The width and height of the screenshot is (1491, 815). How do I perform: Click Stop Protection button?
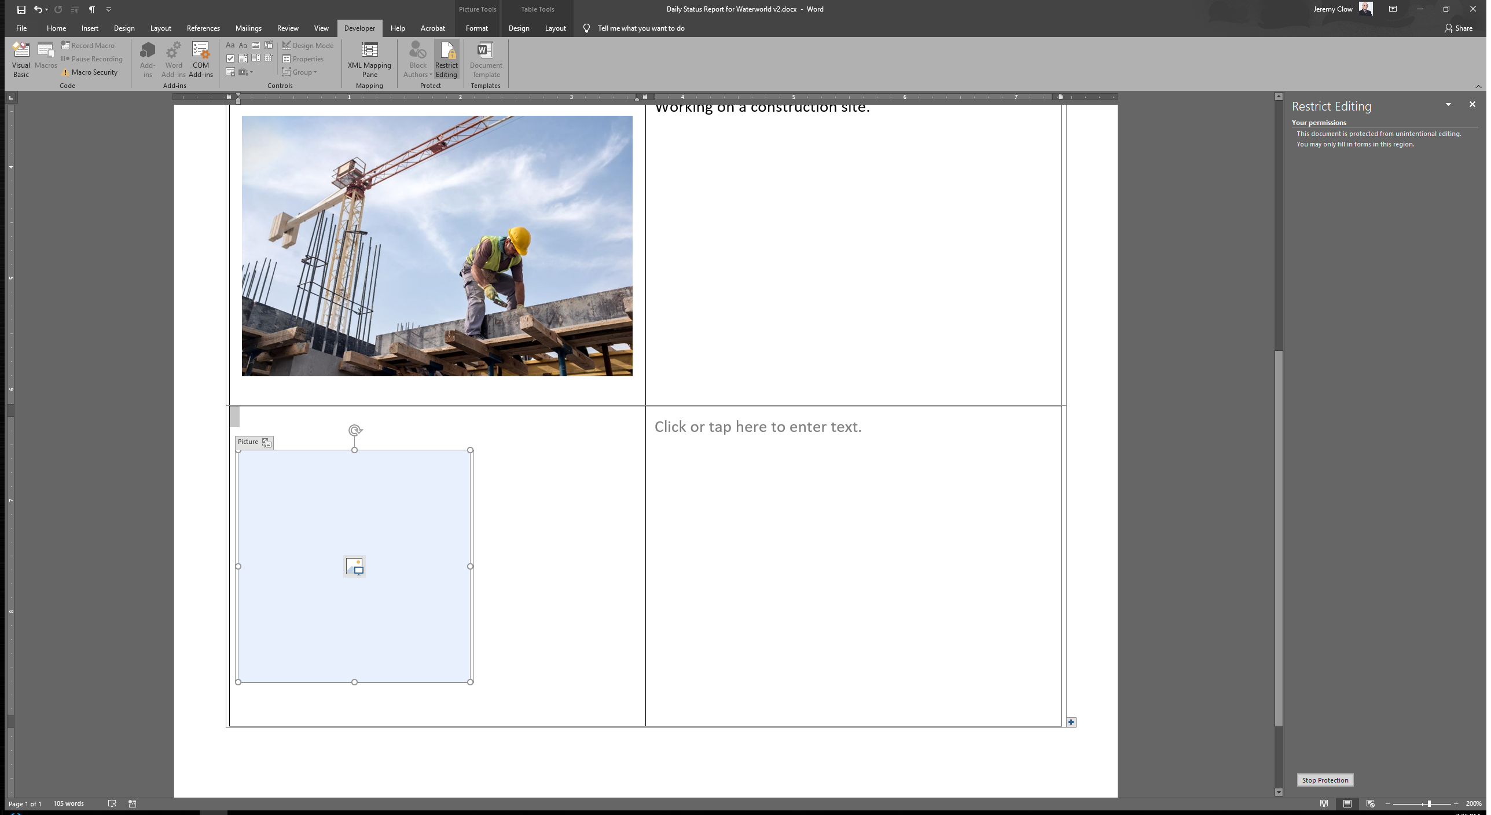coord(1325,780)
